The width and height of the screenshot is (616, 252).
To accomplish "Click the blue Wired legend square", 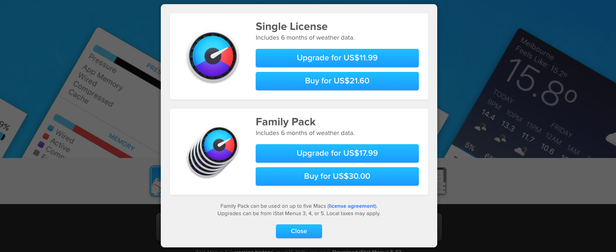I will (x=51, y=128).
